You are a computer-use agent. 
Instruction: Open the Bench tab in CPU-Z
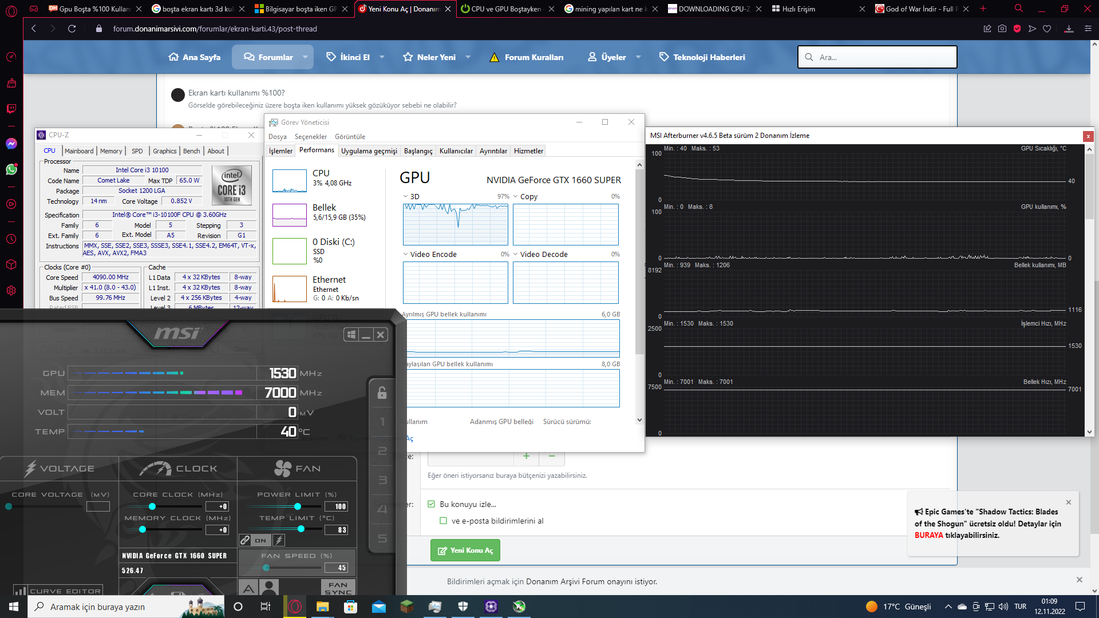coord(192,151)
